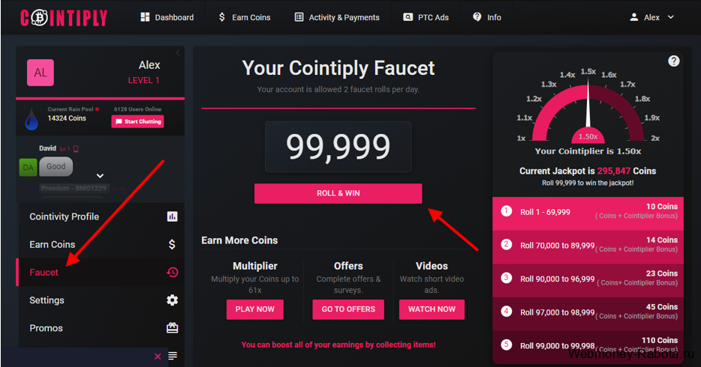Click the PLAY NOW multiplier button
The height and width of the screenshot is (367, 701).
coord(255,309)
